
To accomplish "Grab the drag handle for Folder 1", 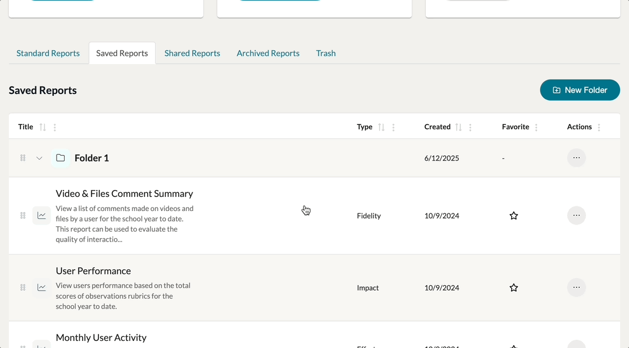I will 23,158.
